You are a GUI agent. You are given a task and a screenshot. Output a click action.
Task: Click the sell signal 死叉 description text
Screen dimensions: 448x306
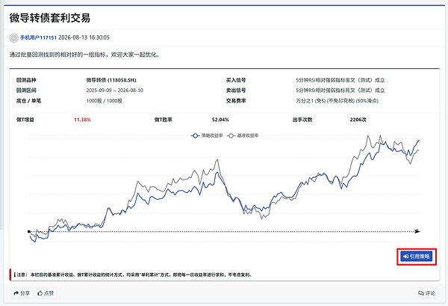[340, 91]
